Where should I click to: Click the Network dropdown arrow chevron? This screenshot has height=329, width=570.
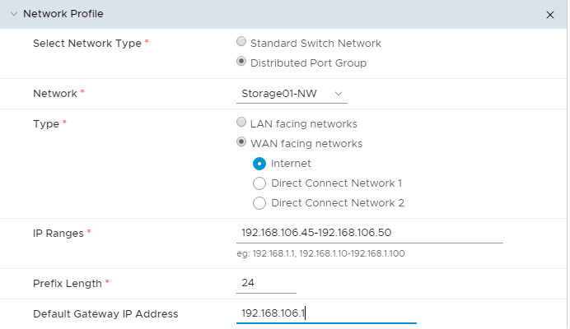pos(339,94)
